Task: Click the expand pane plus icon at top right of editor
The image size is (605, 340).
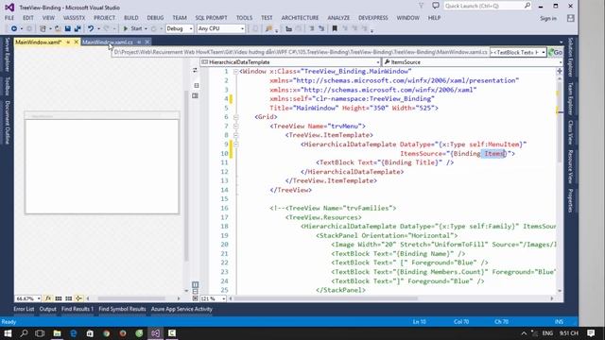Action: click(x=560, y=71)
